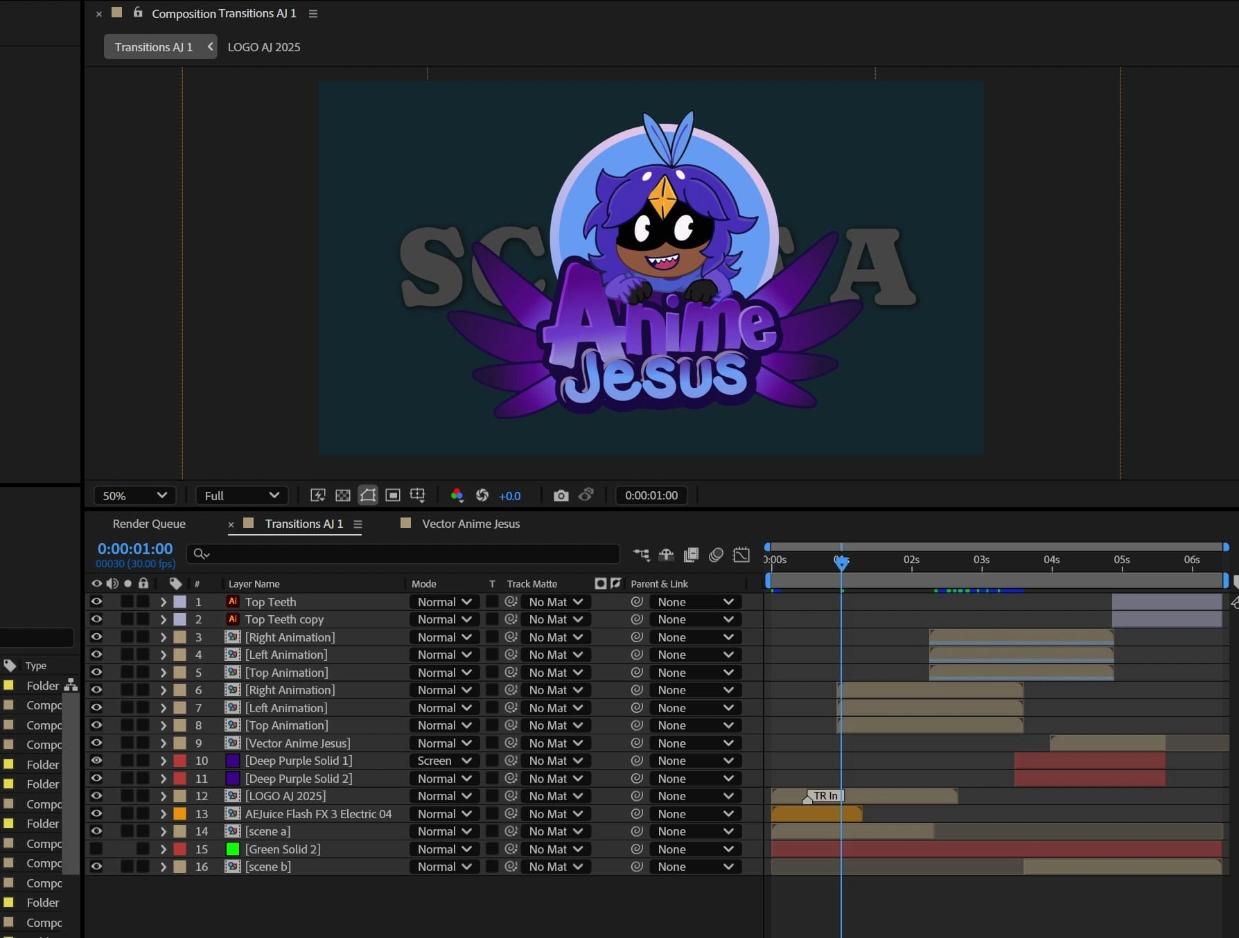Click the search magnifier icon in timeline
This screenshot has width=1239, height=938.
201,554
